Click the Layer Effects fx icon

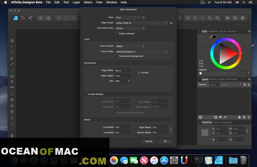coord(225,117)
